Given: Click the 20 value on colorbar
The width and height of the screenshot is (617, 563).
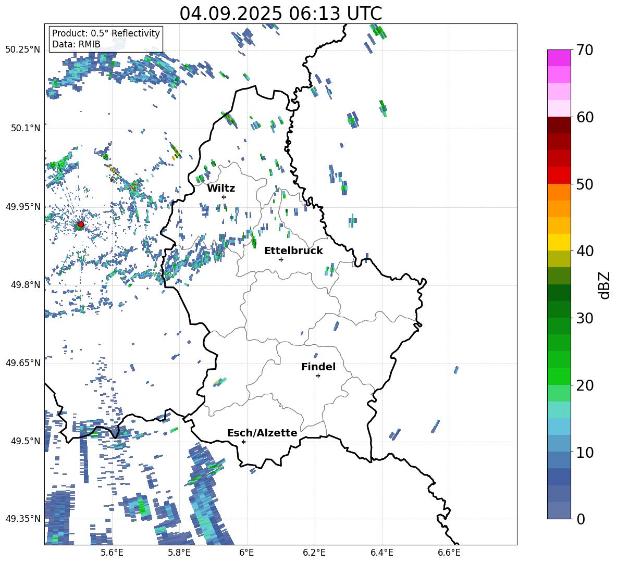Looking at the screenshot, I should click(585, 385).
